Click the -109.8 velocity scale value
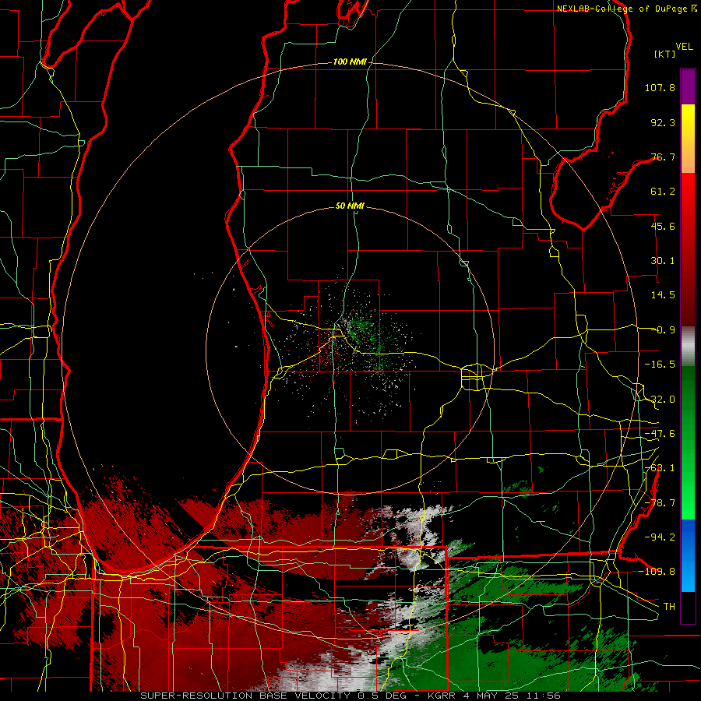The image size is (701, 701). coord(658,572)
